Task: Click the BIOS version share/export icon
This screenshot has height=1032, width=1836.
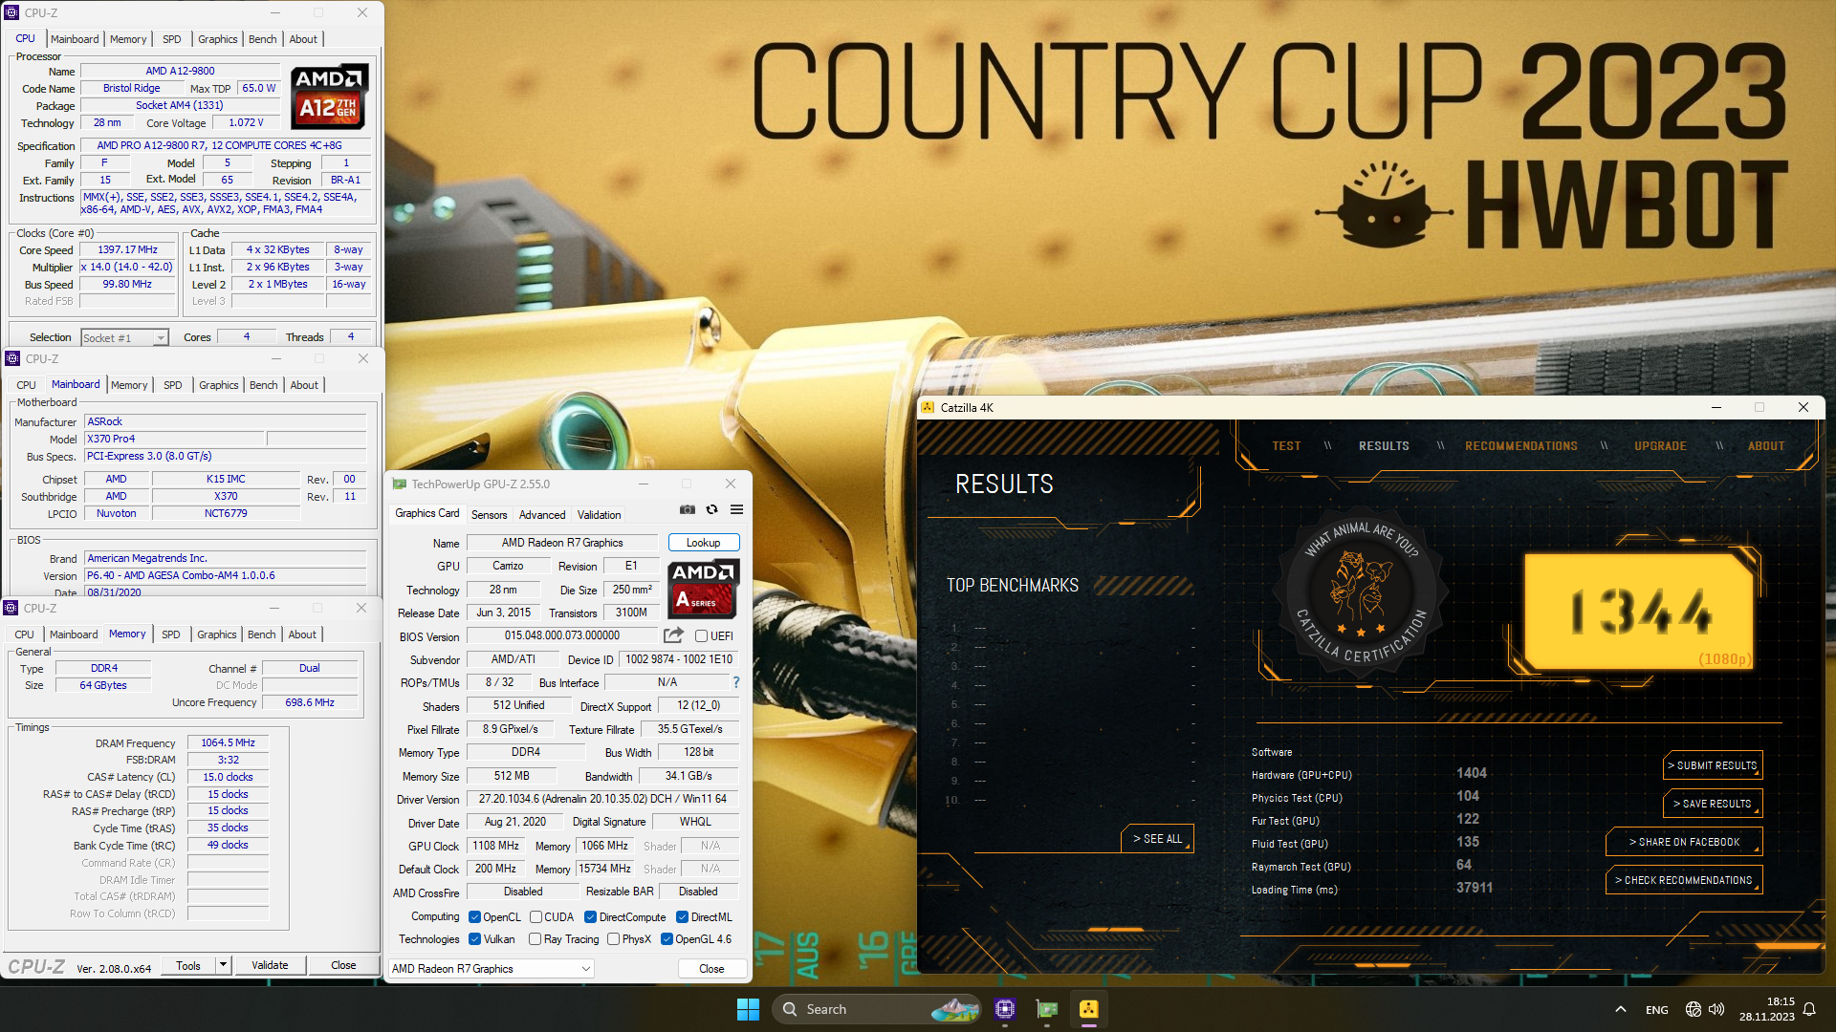Action: coord(674,635)
